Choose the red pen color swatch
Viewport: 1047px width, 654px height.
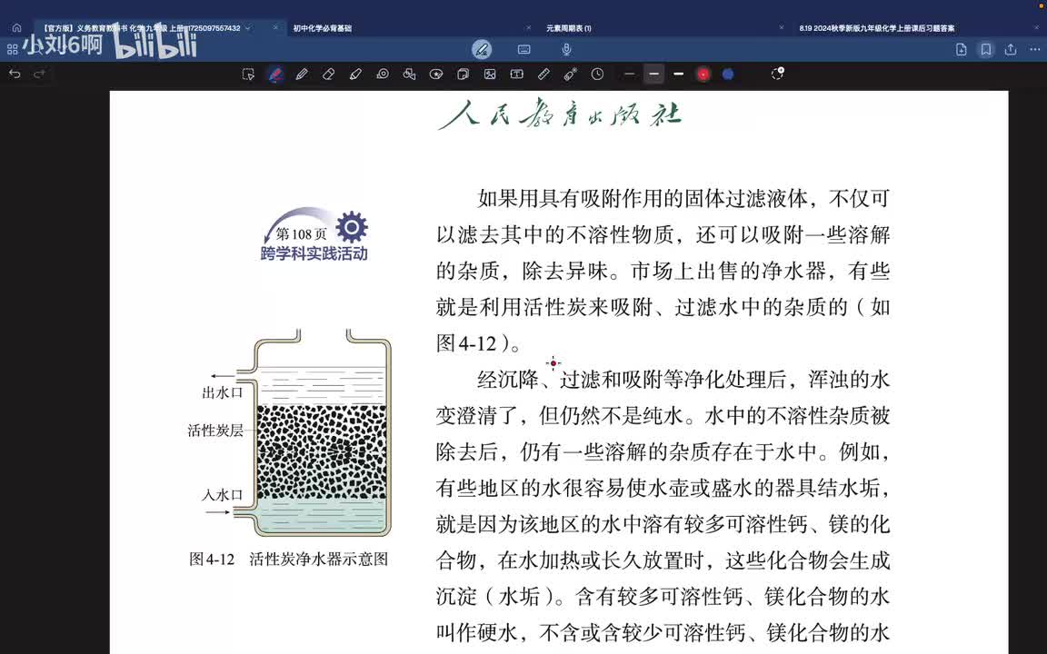click(x=703, y=74)
